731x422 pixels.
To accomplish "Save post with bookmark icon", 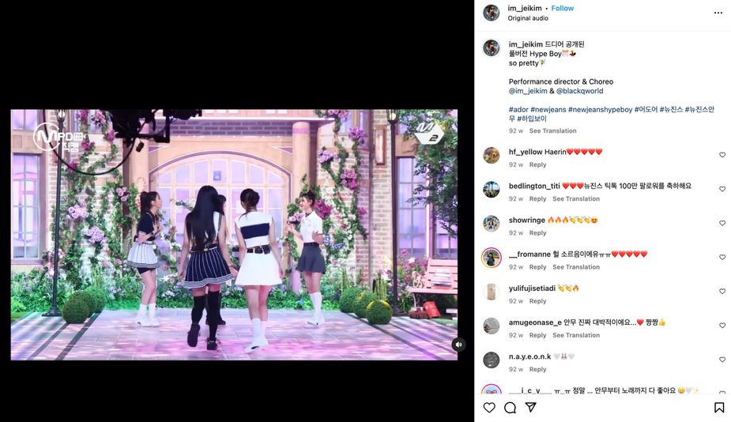I will click(x=719, y=408).
